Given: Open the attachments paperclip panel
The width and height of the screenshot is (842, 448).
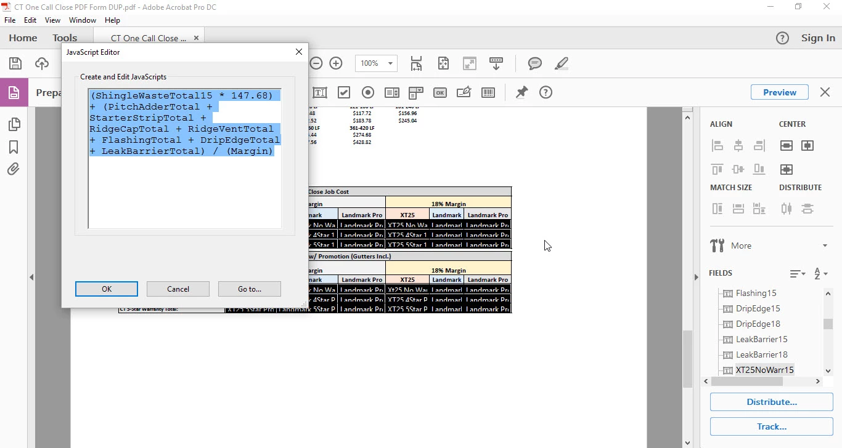Looking at the screenshot, I should coord(14,169).
